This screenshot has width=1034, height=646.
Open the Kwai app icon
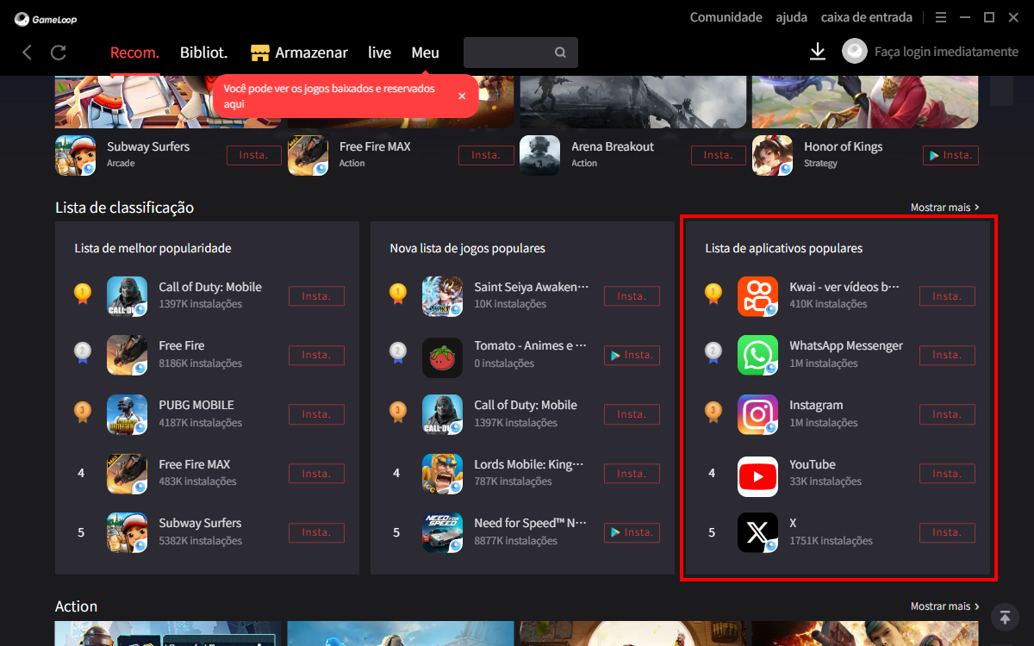757,296
